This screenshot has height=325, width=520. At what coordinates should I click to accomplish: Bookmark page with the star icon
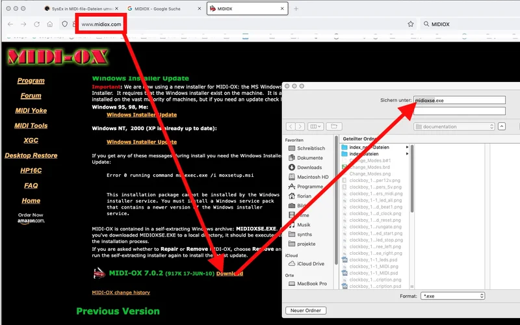click(411, 24)
